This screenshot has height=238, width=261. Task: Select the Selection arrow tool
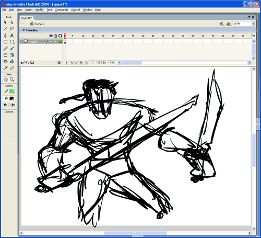[x=5, y=22]
